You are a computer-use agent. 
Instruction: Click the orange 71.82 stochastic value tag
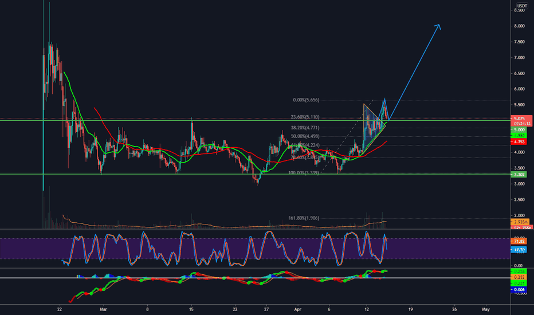click(x=519, y=241)
